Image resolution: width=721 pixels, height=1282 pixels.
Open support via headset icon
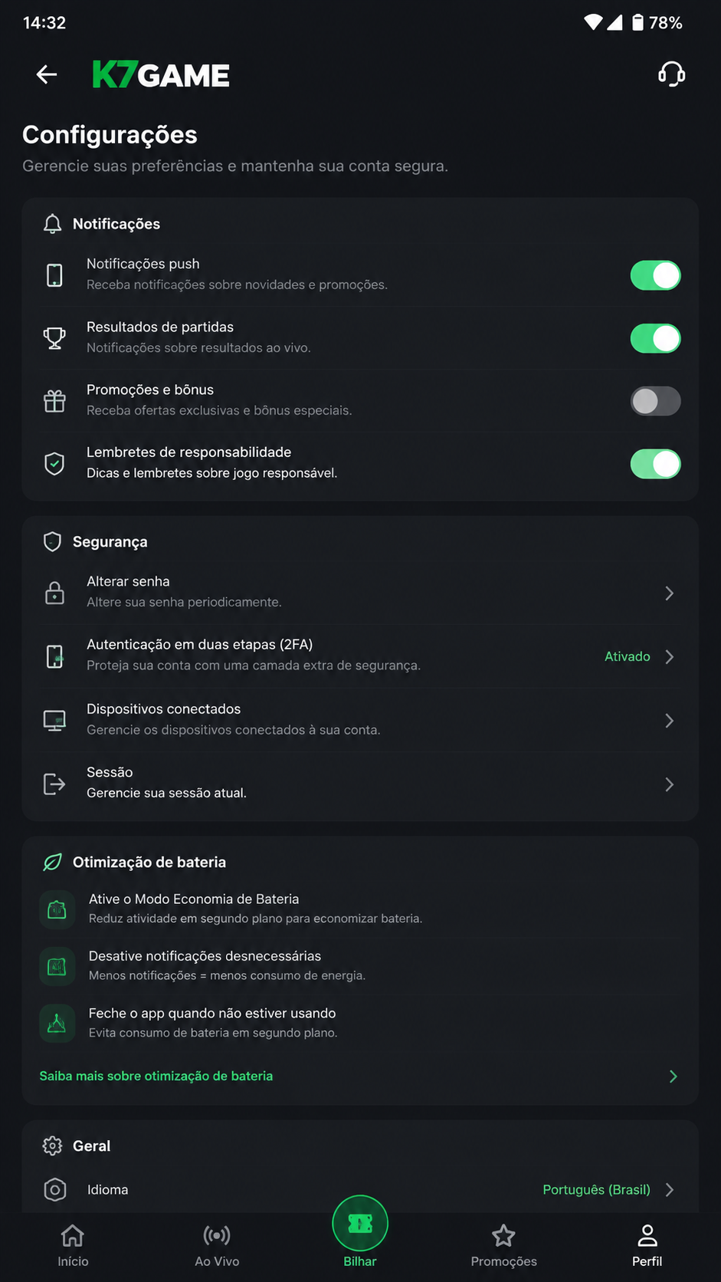pyautogui.click(x=671, y=74)
